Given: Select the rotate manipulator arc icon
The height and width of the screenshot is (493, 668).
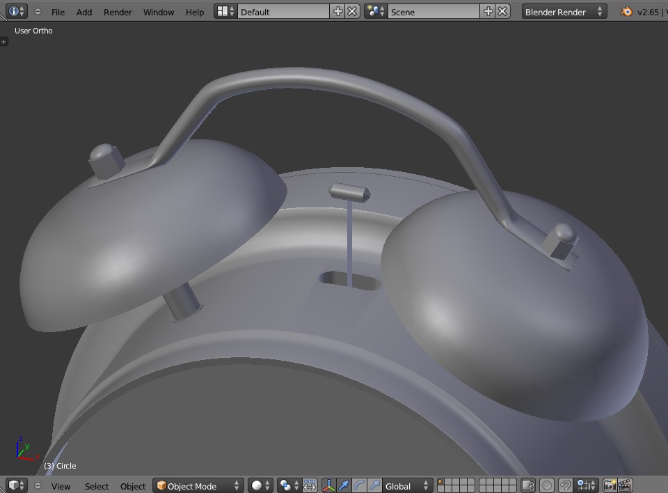Looking at the screenshot, I should (x=359, y=485).
